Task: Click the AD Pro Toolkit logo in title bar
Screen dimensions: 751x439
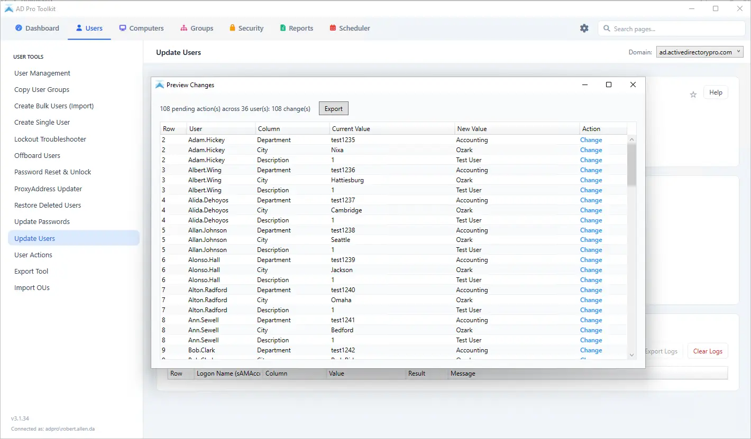Action: click(x=9, y=8)
